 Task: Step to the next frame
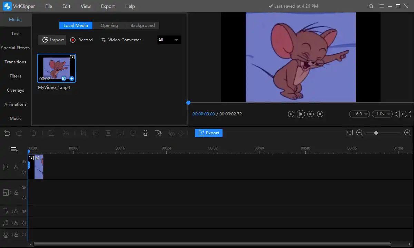[310, 114]
